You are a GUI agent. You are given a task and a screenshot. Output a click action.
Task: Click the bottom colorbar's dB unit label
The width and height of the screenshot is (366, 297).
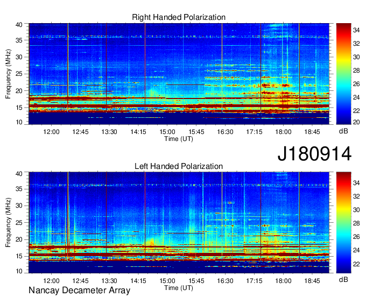[343, 279]
